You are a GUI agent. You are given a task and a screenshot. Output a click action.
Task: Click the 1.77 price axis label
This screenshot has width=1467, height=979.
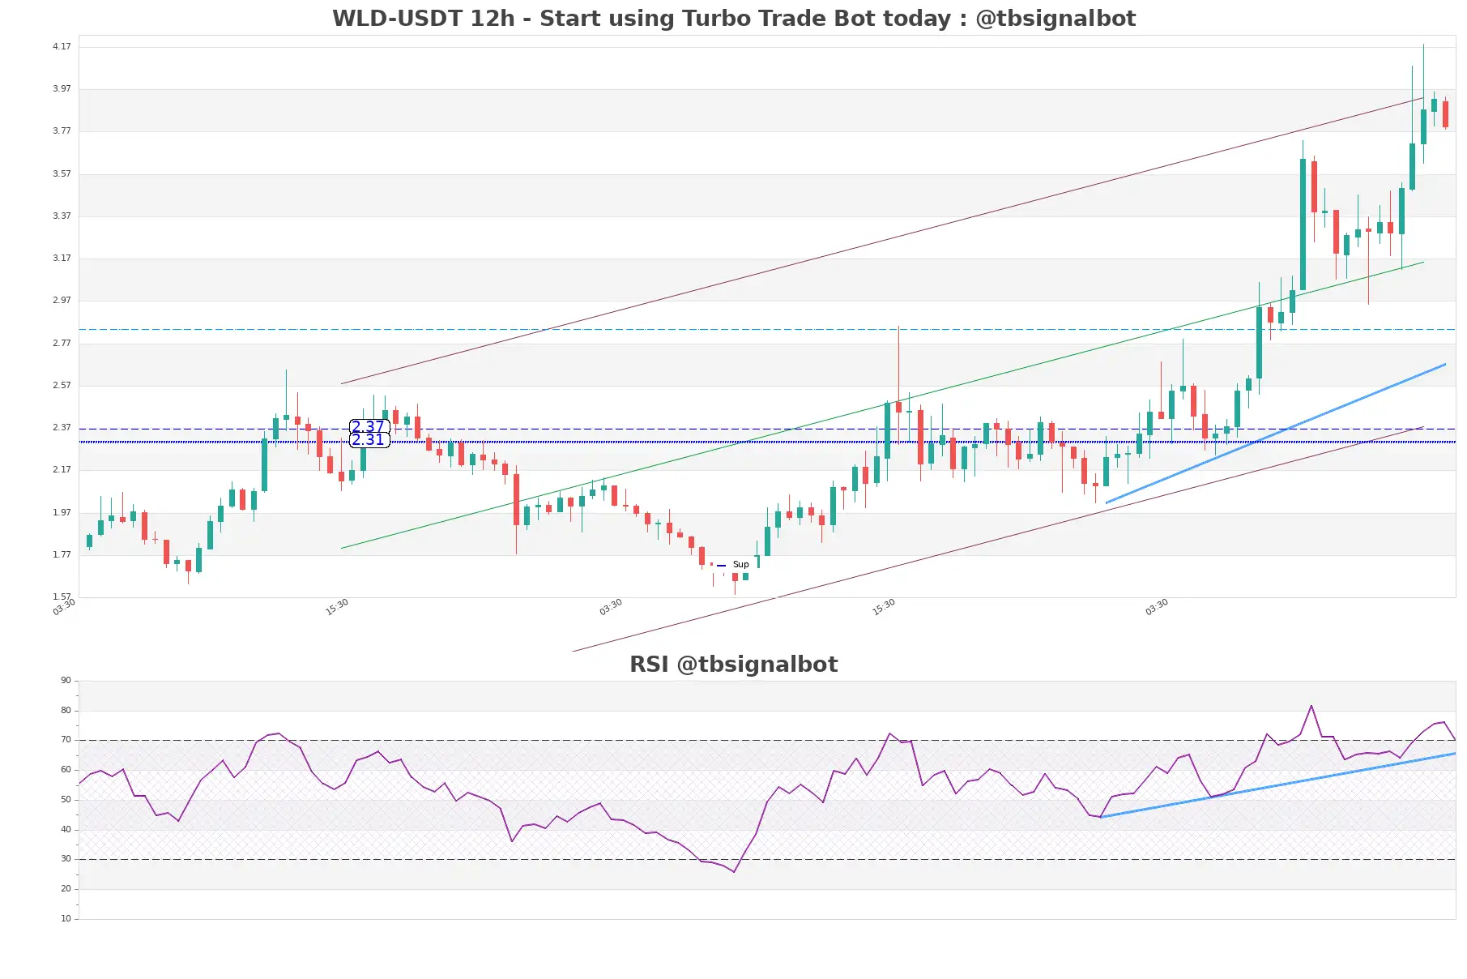62,554
